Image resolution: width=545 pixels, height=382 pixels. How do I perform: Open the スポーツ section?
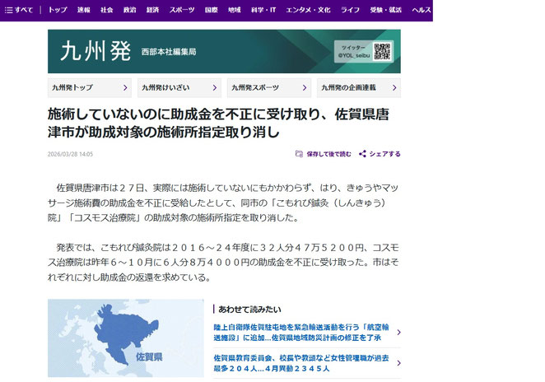(182, 10)
